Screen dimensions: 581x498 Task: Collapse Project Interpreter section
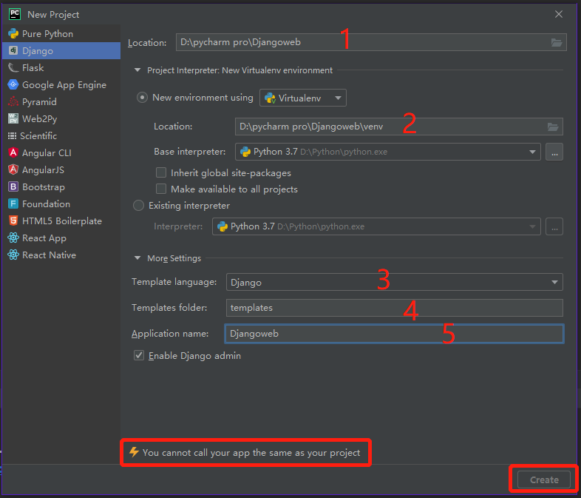[137, 70]
